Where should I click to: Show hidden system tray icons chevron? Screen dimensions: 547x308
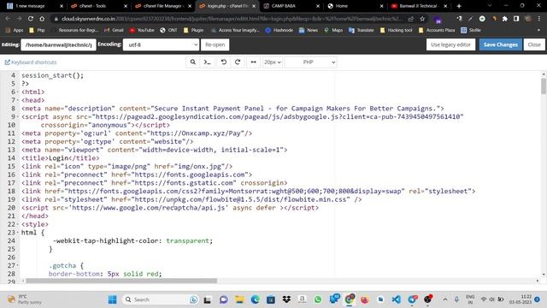point(445,299)
